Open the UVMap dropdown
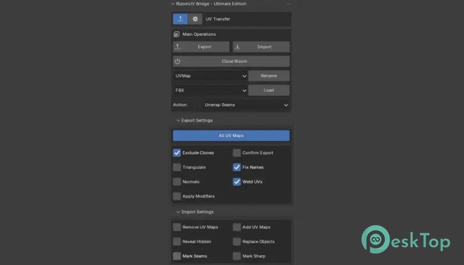Image resolution: width=464 pixels, height=265 pixels. pyautogui.click(x=210, y=76)
